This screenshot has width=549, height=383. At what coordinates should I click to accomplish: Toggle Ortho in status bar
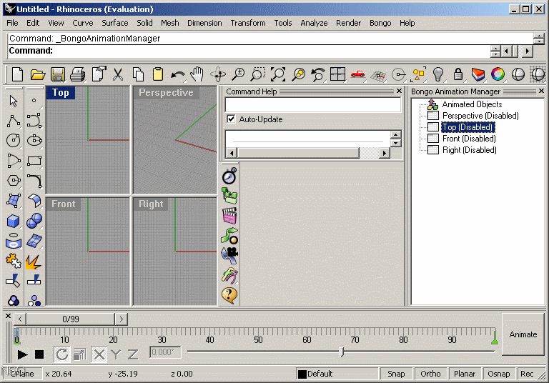[x=430, y=374]
